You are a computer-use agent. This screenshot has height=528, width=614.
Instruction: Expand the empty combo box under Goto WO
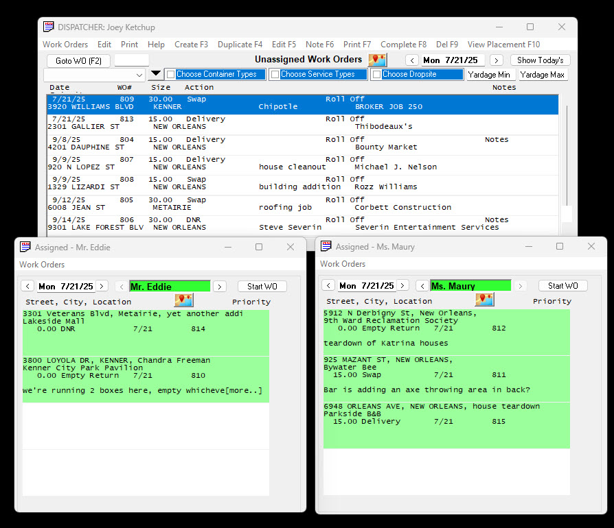[139, 75]
